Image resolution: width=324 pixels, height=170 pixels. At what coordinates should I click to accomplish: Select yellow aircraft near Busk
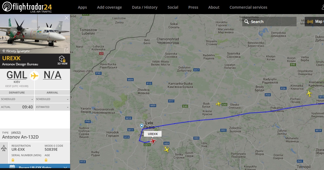pyautogui.click(x=218, y=104)
